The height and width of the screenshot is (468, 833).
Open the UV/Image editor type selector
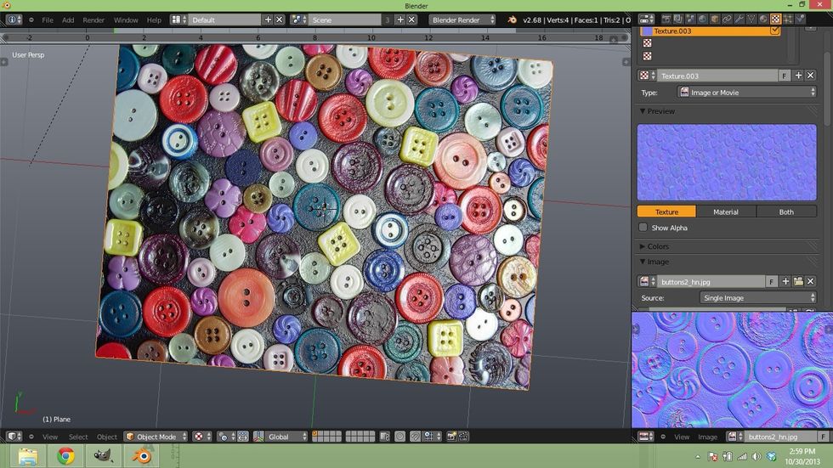[x=647, y=437]
